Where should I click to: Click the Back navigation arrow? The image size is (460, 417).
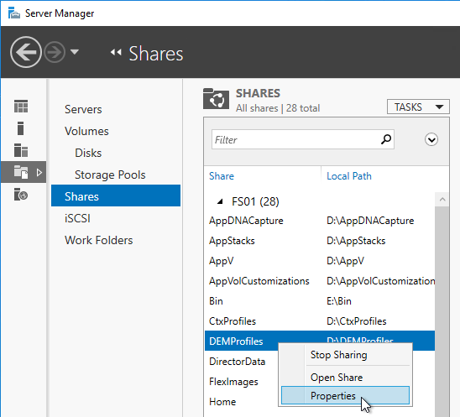[26, 52]
